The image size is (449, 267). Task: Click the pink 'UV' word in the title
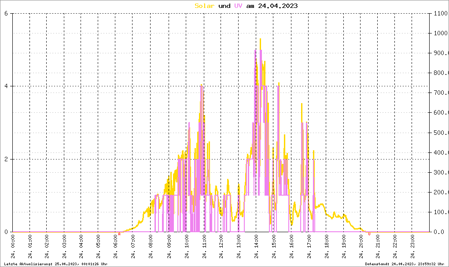pyautogui.click(x=238, y=6)
